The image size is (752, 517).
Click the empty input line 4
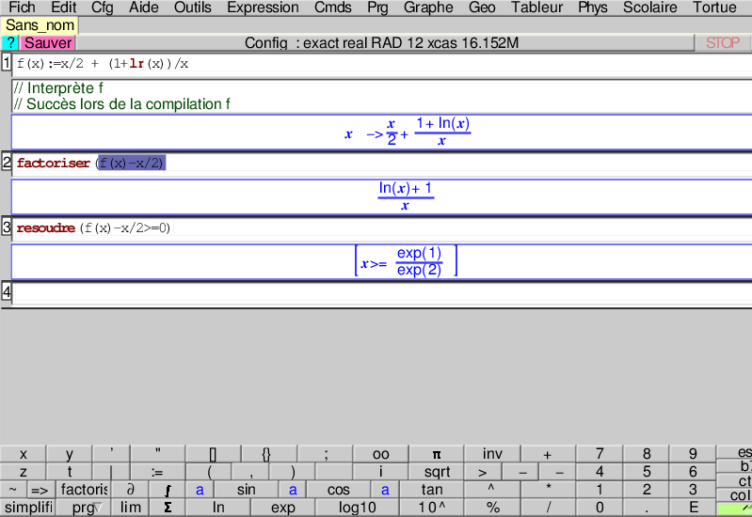(381, 292)
